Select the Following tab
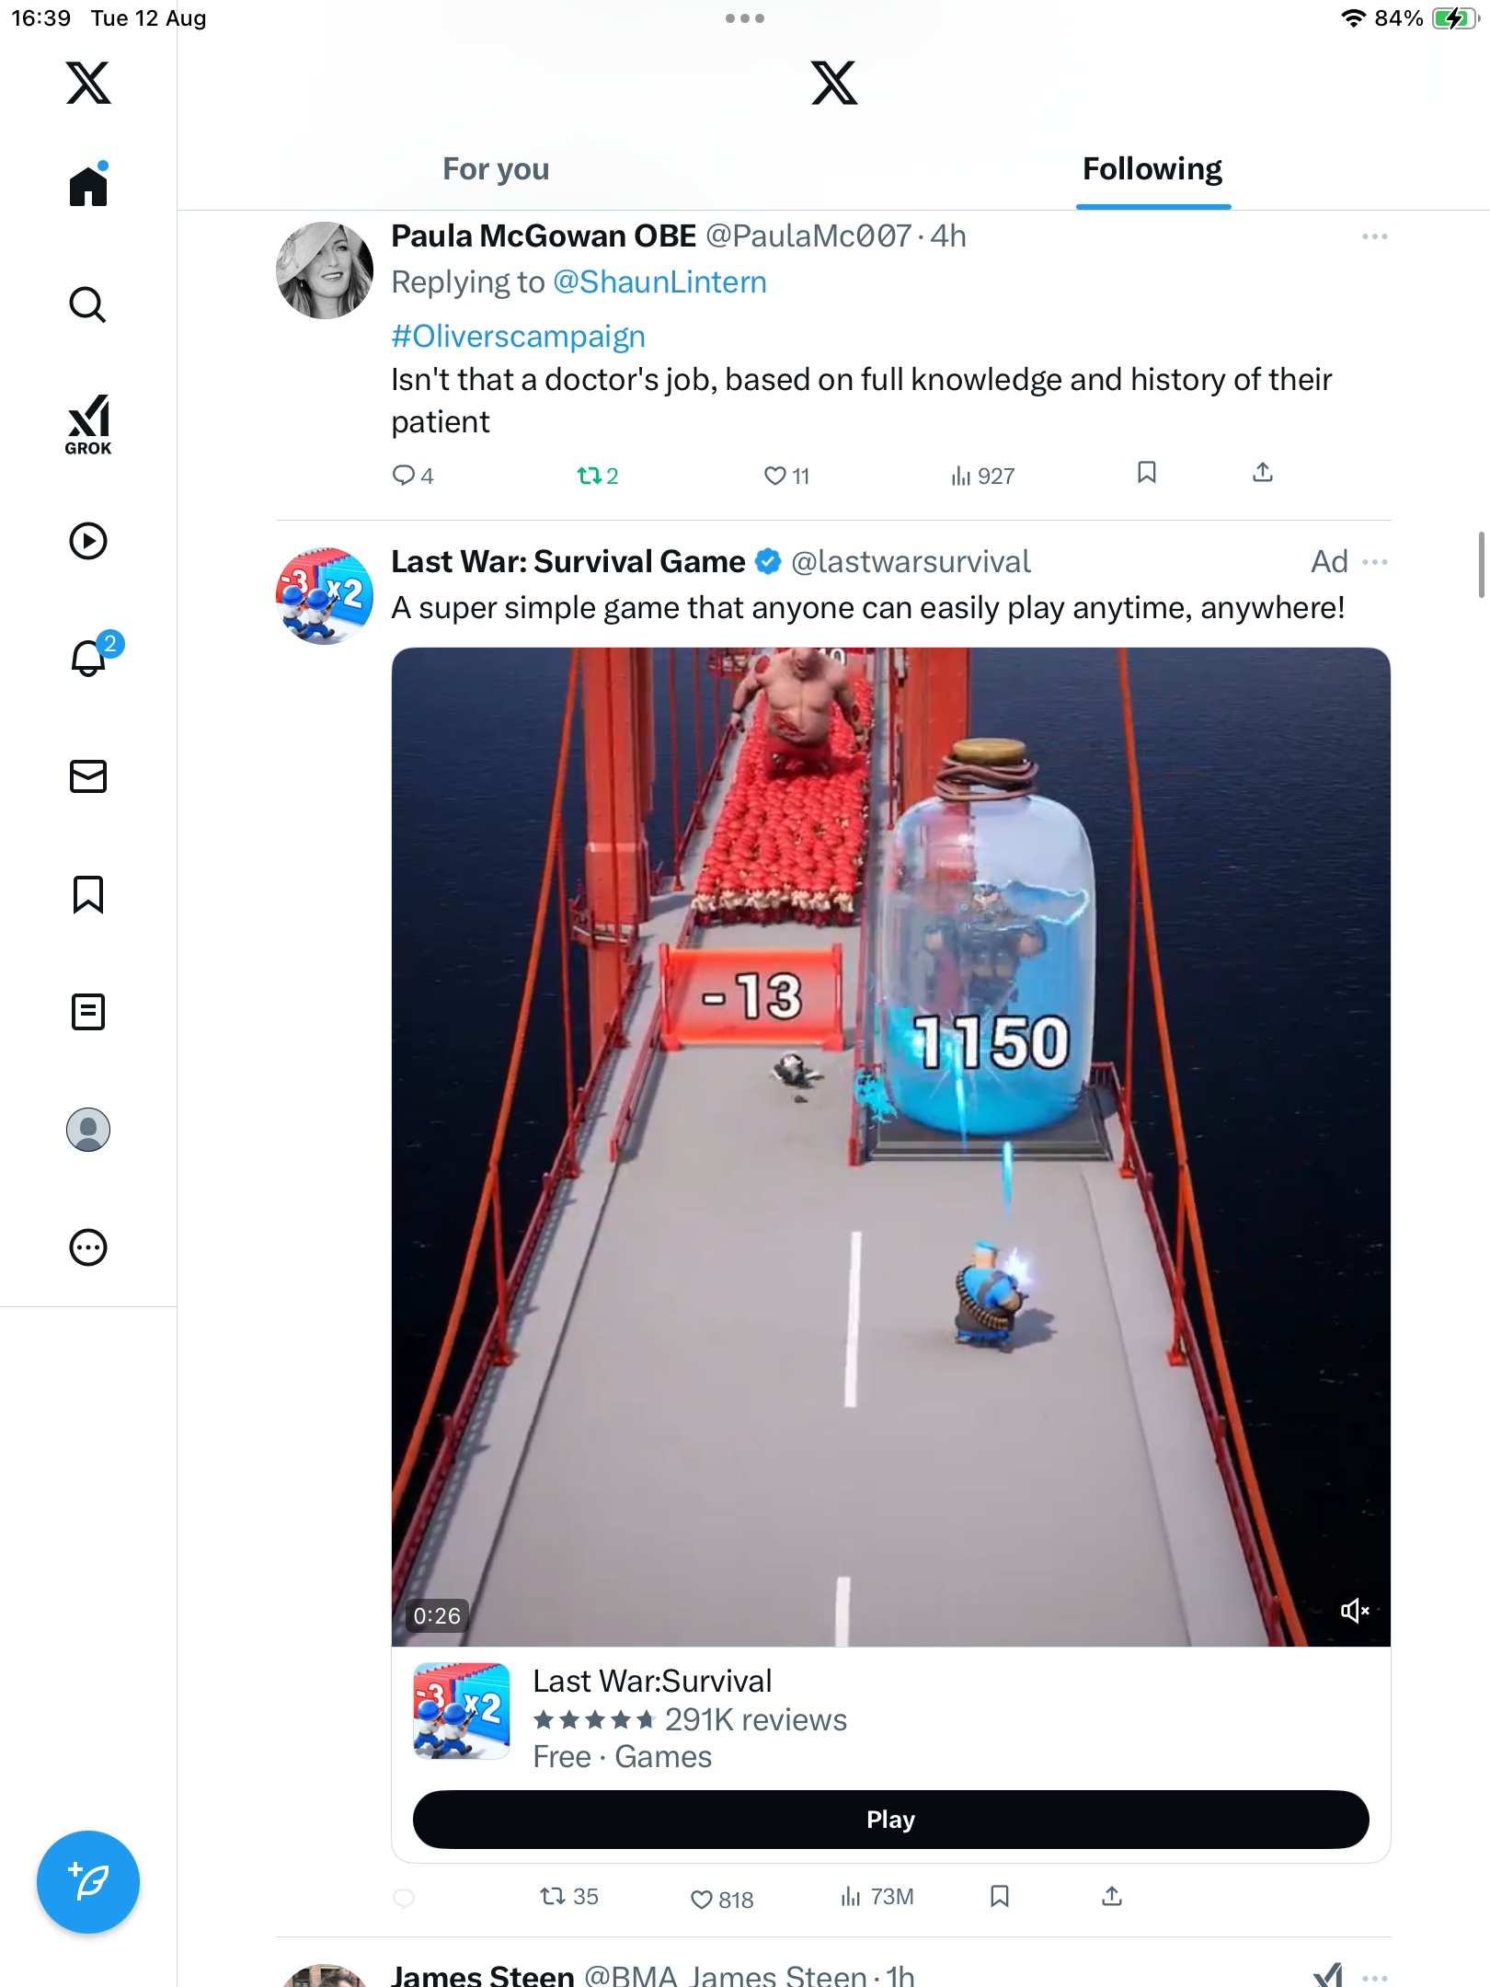Image resolution: width=1490 pixels, height=1987 pixels. (x=1152, y=169)
